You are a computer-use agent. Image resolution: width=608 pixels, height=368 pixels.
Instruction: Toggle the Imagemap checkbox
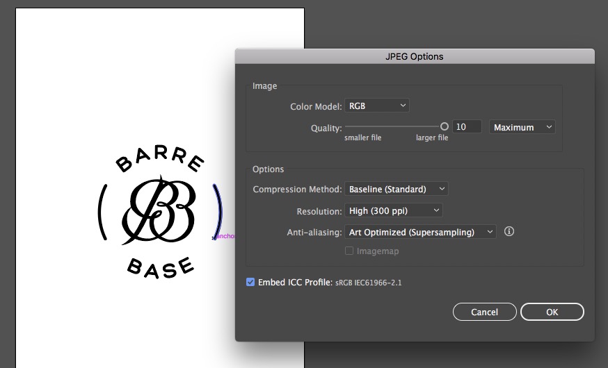(x=349, y=251)
